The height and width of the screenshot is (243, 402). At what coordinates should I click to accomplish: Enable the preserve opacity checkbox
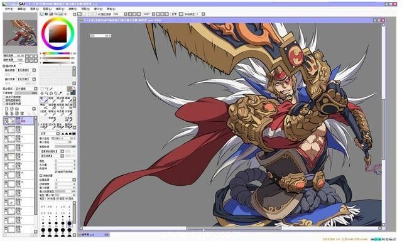[x=4, y=97]
